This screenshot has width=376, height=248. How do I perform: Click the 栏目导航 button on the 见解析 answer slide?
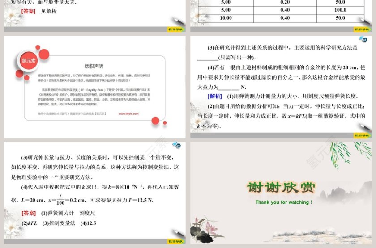(x=175, y=29)
